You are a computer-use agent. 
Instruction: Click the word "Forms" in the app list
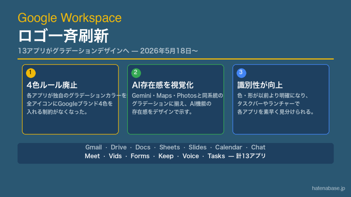coord(140,156)
